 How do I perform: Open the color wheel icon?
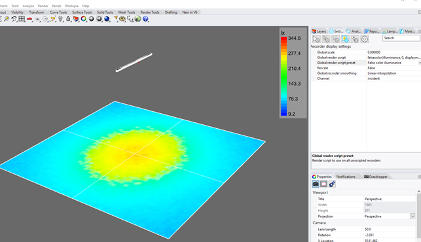(84, 19)
